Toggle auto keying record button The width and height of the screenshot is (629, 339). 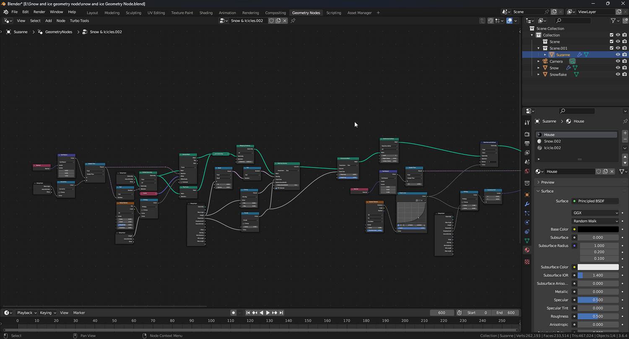point(234,313)
